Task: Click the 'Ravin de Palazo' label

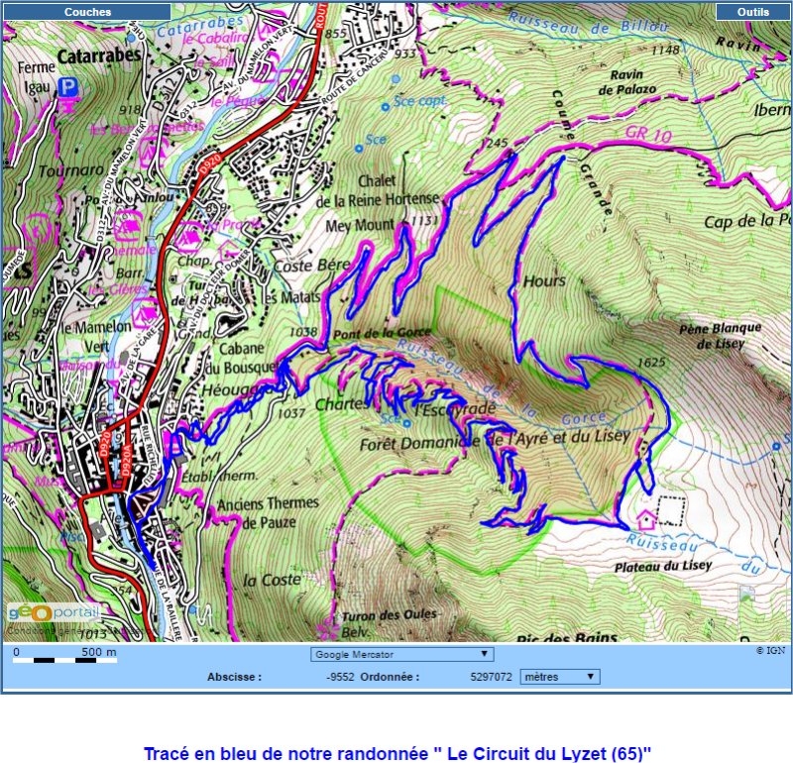Action: point(627,82)
